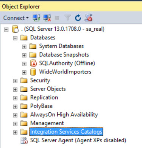Viewport: 142px width, 148px height.
Task: Click the Security folder icon
Action: (x=24, y=81)
